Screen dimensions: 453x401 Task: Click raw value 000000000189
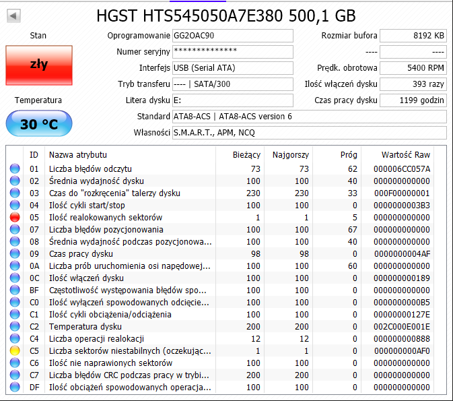click(x=402, y=278)
